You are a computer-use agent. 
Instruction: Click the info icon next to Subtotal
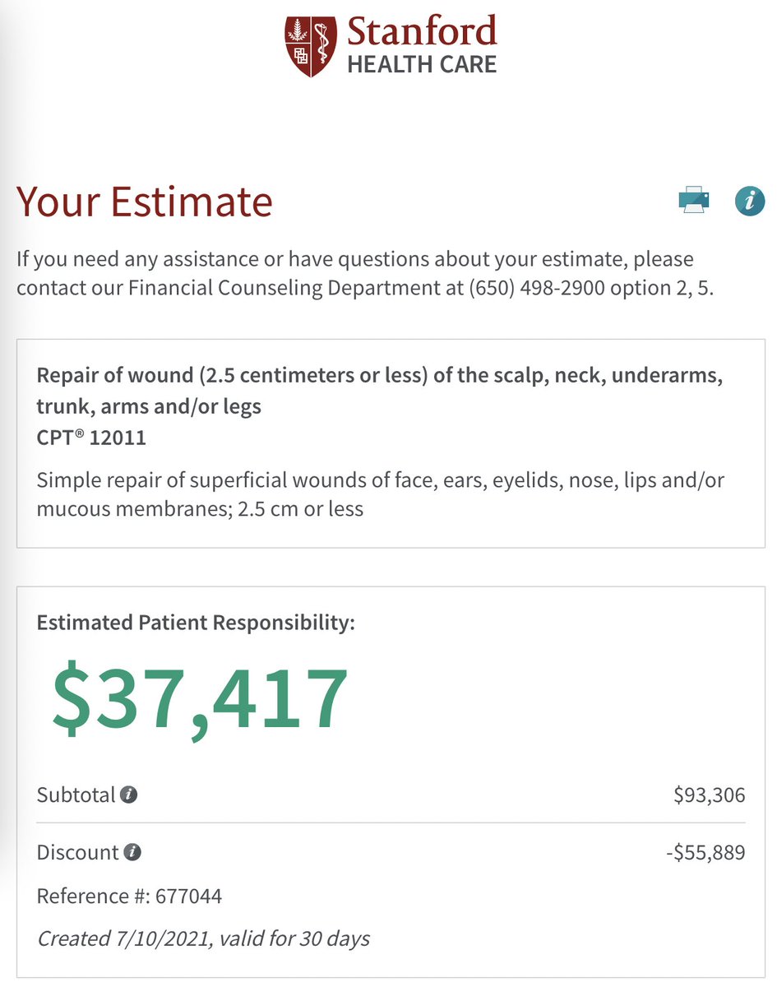click(128, 795)
